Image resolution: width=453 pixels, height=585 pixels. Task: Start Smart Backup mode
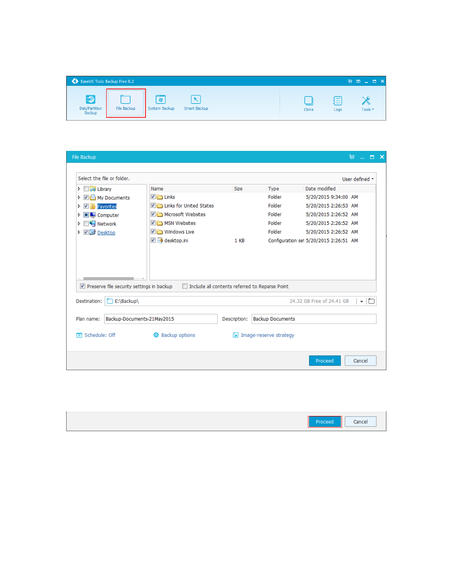click(196, 103)
